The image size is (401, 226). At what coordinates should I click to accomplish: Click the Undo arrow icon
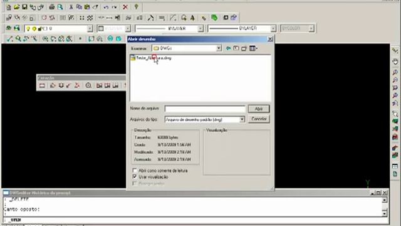point(106,7)
